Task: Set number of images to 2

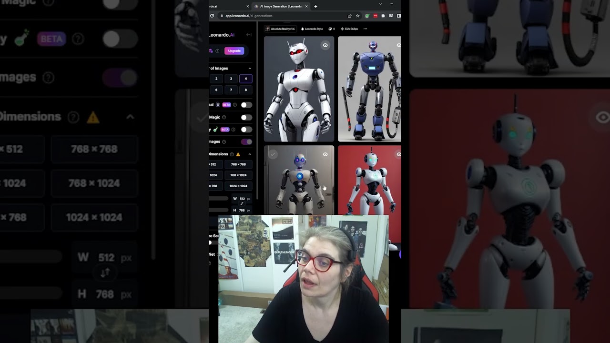Action: pos(216,79)
